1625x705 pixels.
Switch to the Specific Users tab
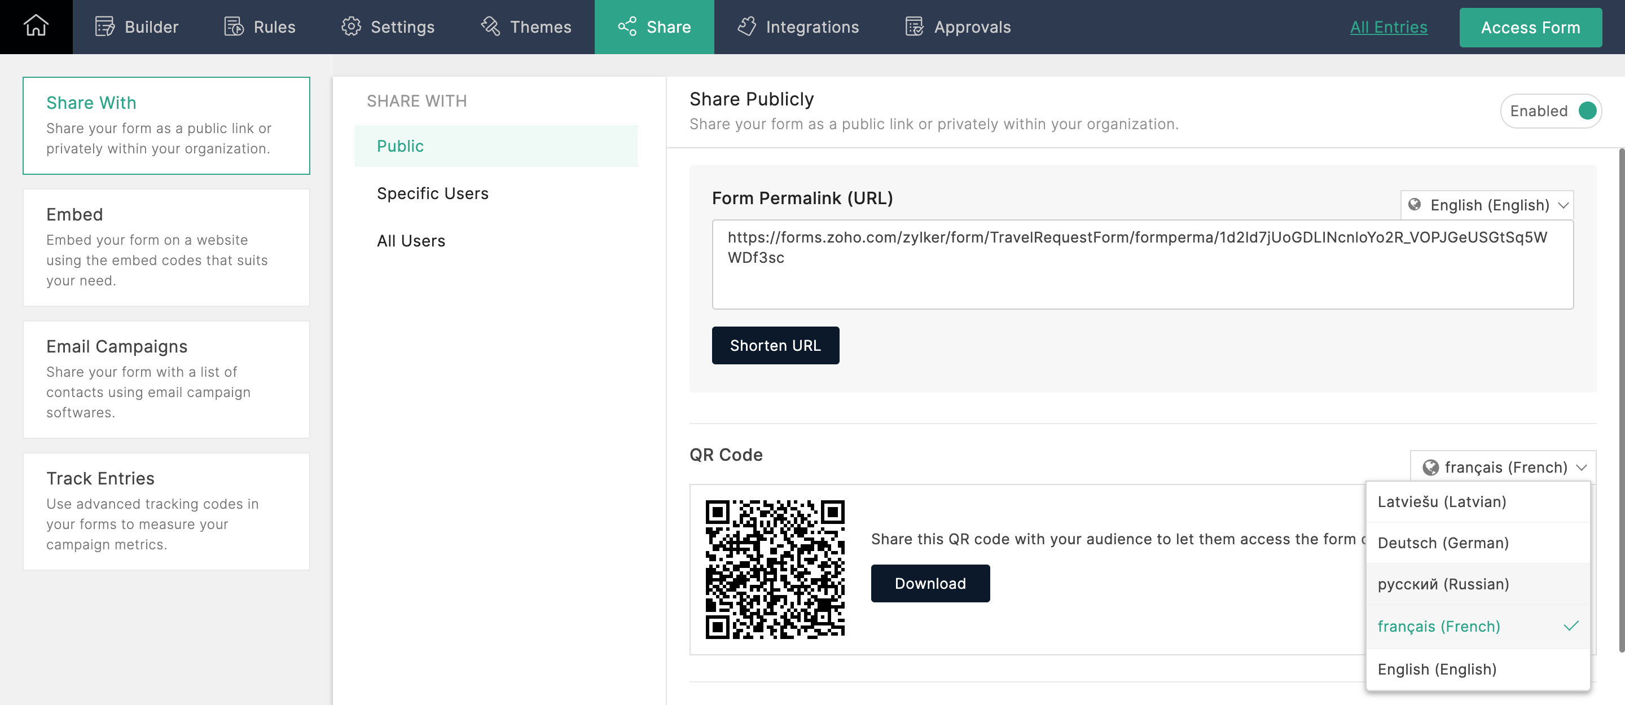tap(433, 192)
